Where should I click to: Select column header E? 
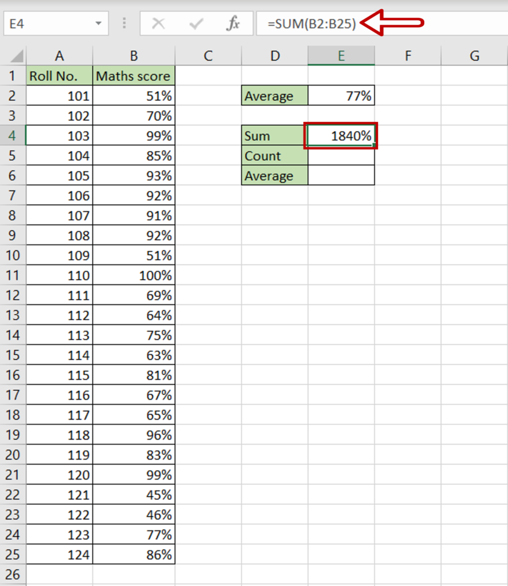341,56
